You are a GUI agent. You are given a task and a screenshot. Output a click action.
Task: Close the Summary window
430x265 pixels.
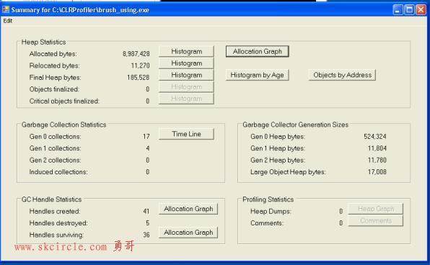421,10
